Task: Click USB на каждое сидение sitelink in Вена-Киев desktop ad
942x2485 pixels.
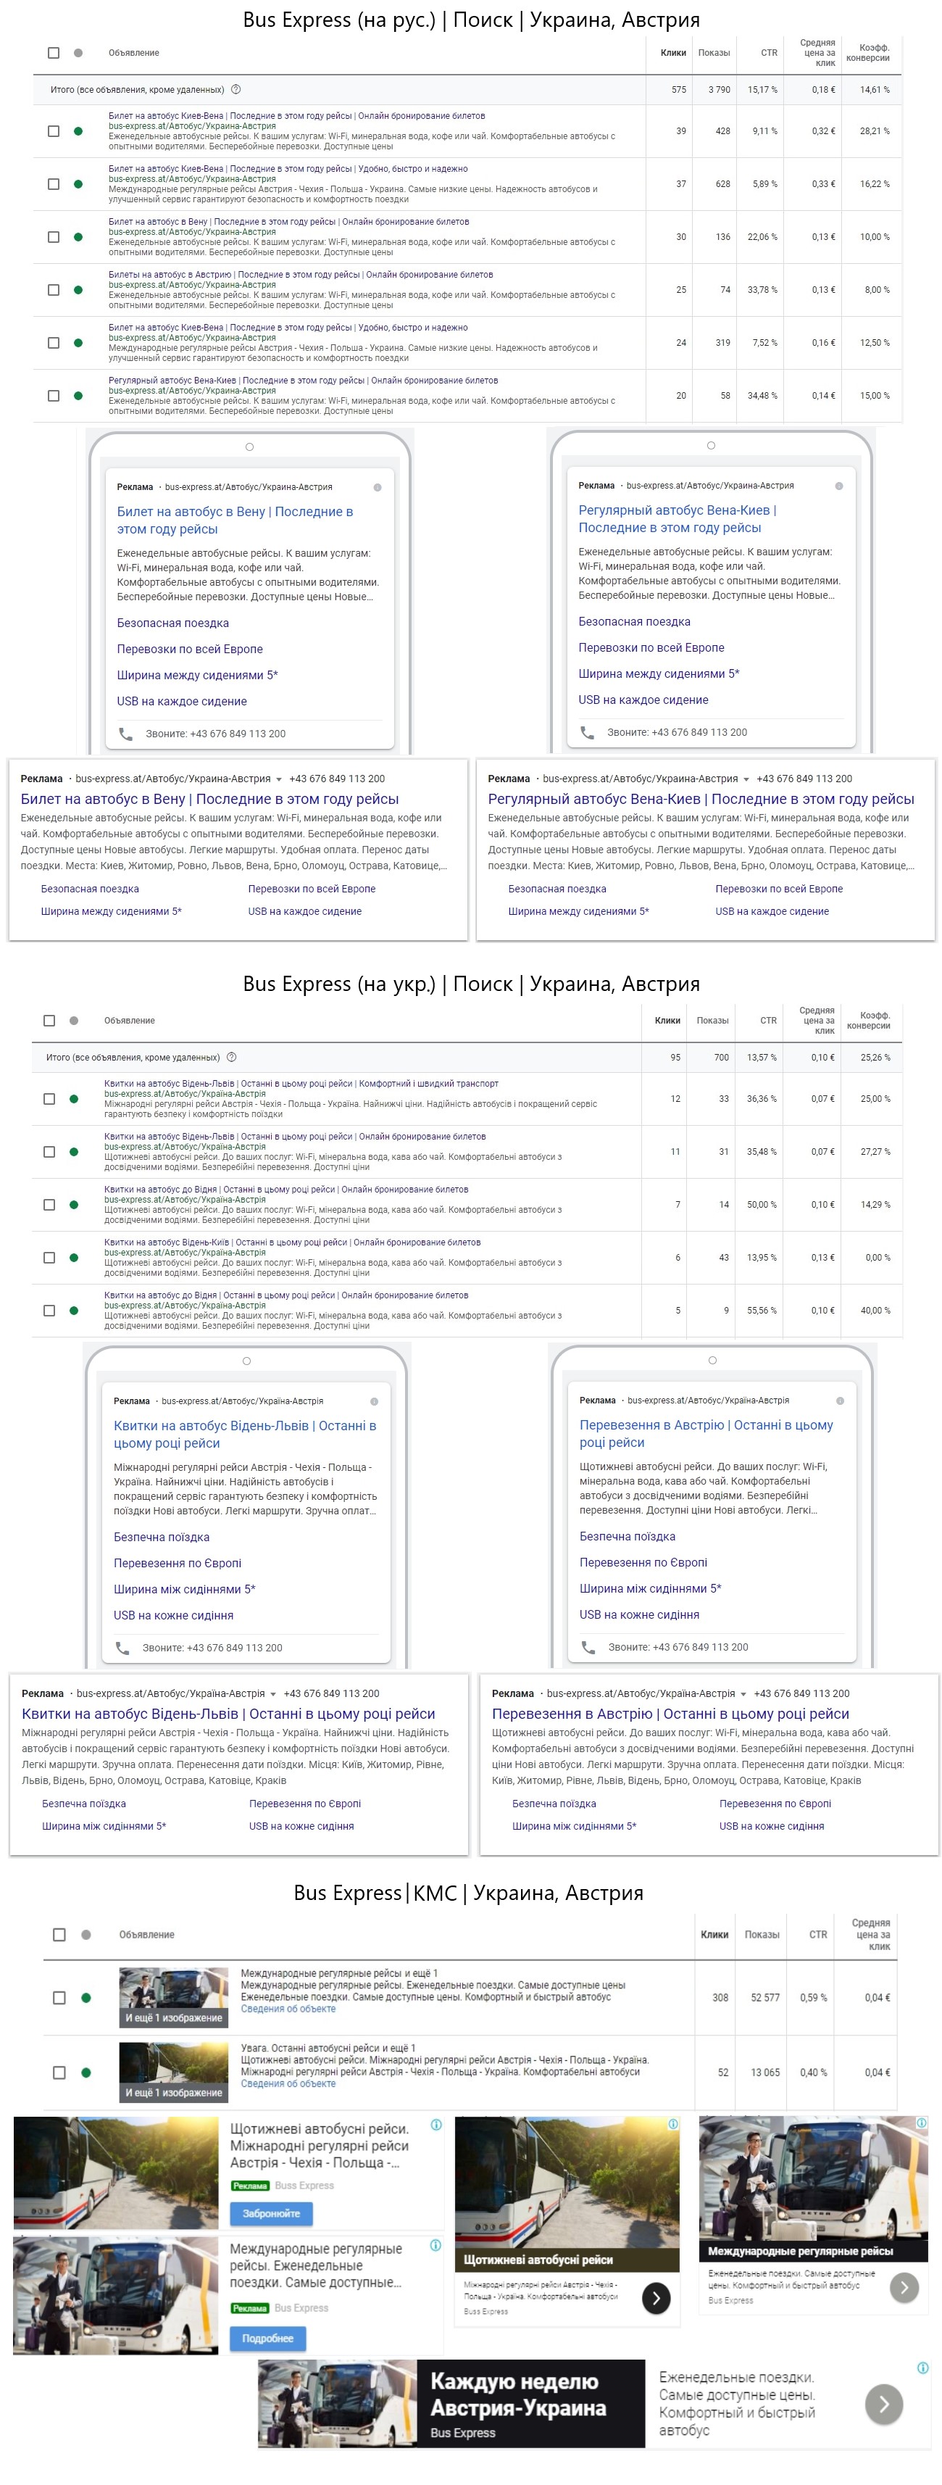Action: [x=771, y=912]
